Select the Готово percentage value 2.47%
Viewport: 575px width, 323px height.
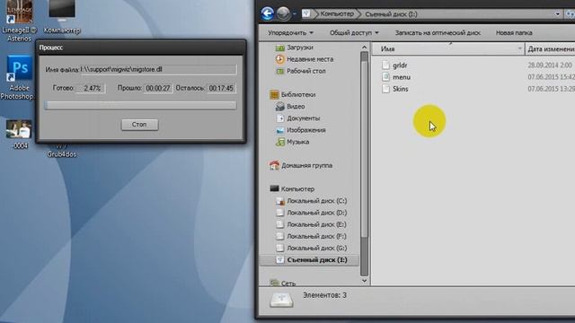point(91,88)
